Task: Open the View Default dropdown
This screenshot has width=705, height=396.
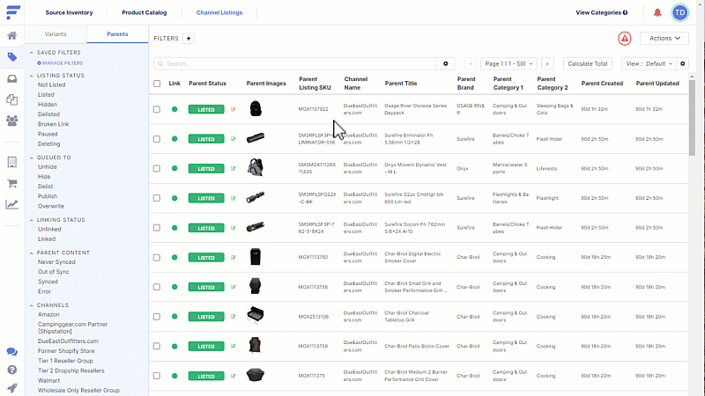Action: [x=649, y=63]
